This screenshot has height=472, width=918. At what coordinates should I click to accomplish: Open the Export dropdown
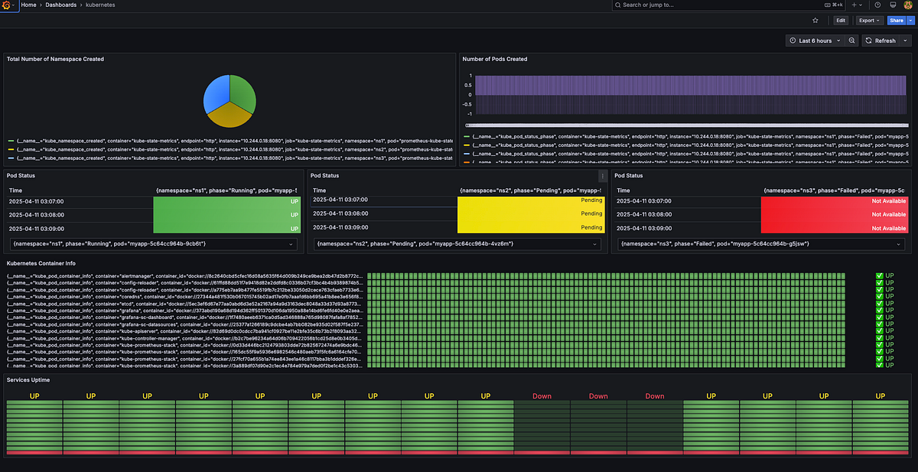[x=869, y=20]
